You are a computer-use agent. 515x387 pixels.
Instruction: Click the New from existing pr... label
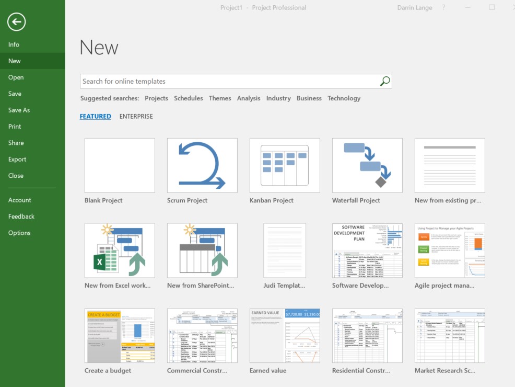point(448,200)
